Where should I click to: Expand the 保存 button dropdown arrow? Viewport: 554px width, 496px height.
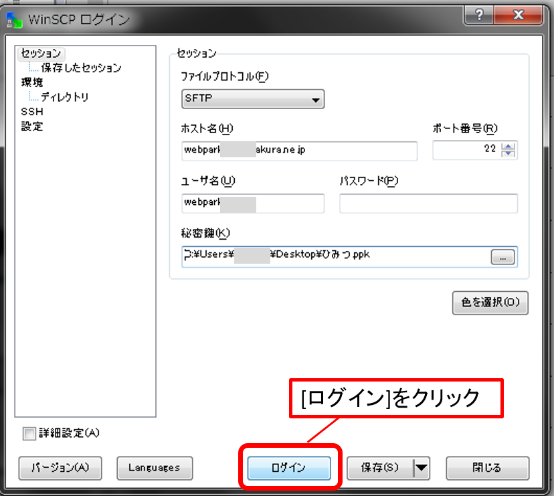[x=421, y=468]
